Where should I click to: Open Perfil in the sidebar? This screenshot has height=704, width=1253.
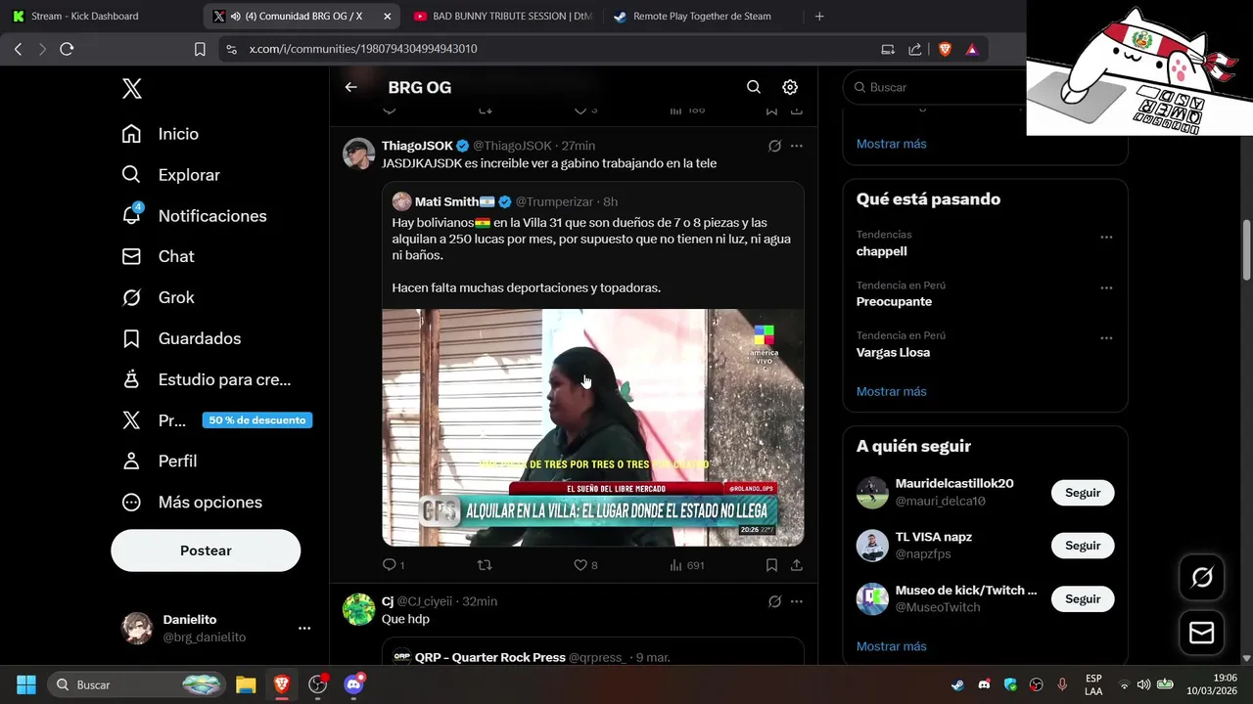[x=160, y=461]
